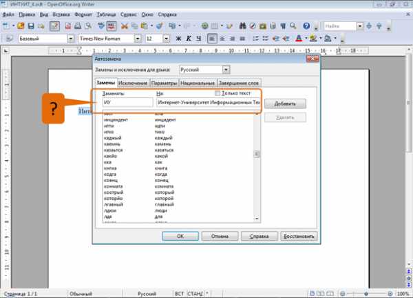Switch to Исключения tab
The width and height of the screenshot is (413, 298).
(133, 83)
